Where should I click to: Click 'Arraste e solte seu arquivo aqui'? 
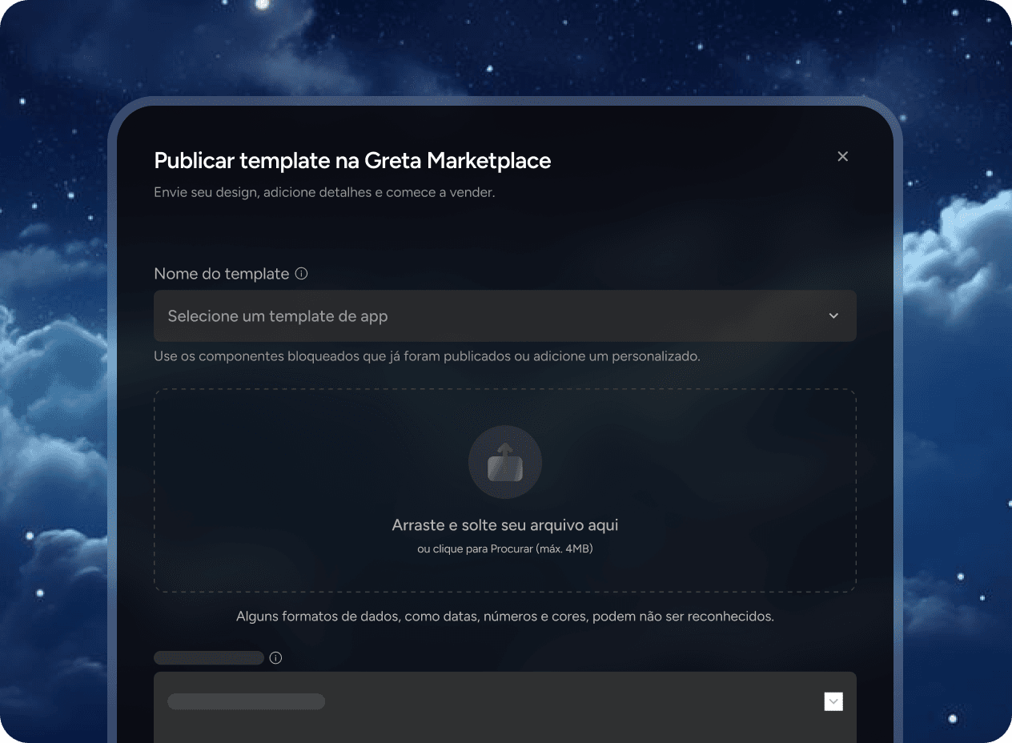click(x=505, y=525)
